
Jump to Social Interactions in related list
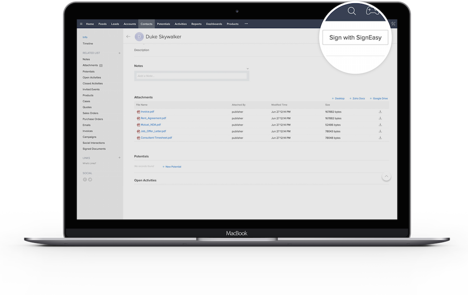pos(94,143)
